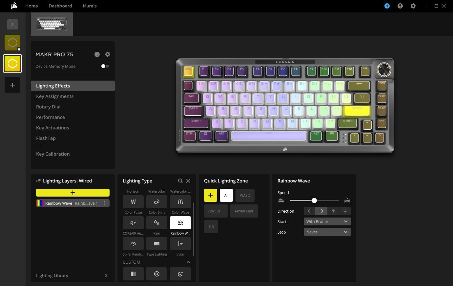Click the rotary dial on keyboard preview

pos(384,70)
